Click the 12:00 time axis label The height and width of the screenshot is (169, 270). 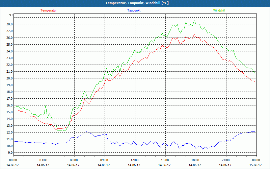tap(135, 160)
